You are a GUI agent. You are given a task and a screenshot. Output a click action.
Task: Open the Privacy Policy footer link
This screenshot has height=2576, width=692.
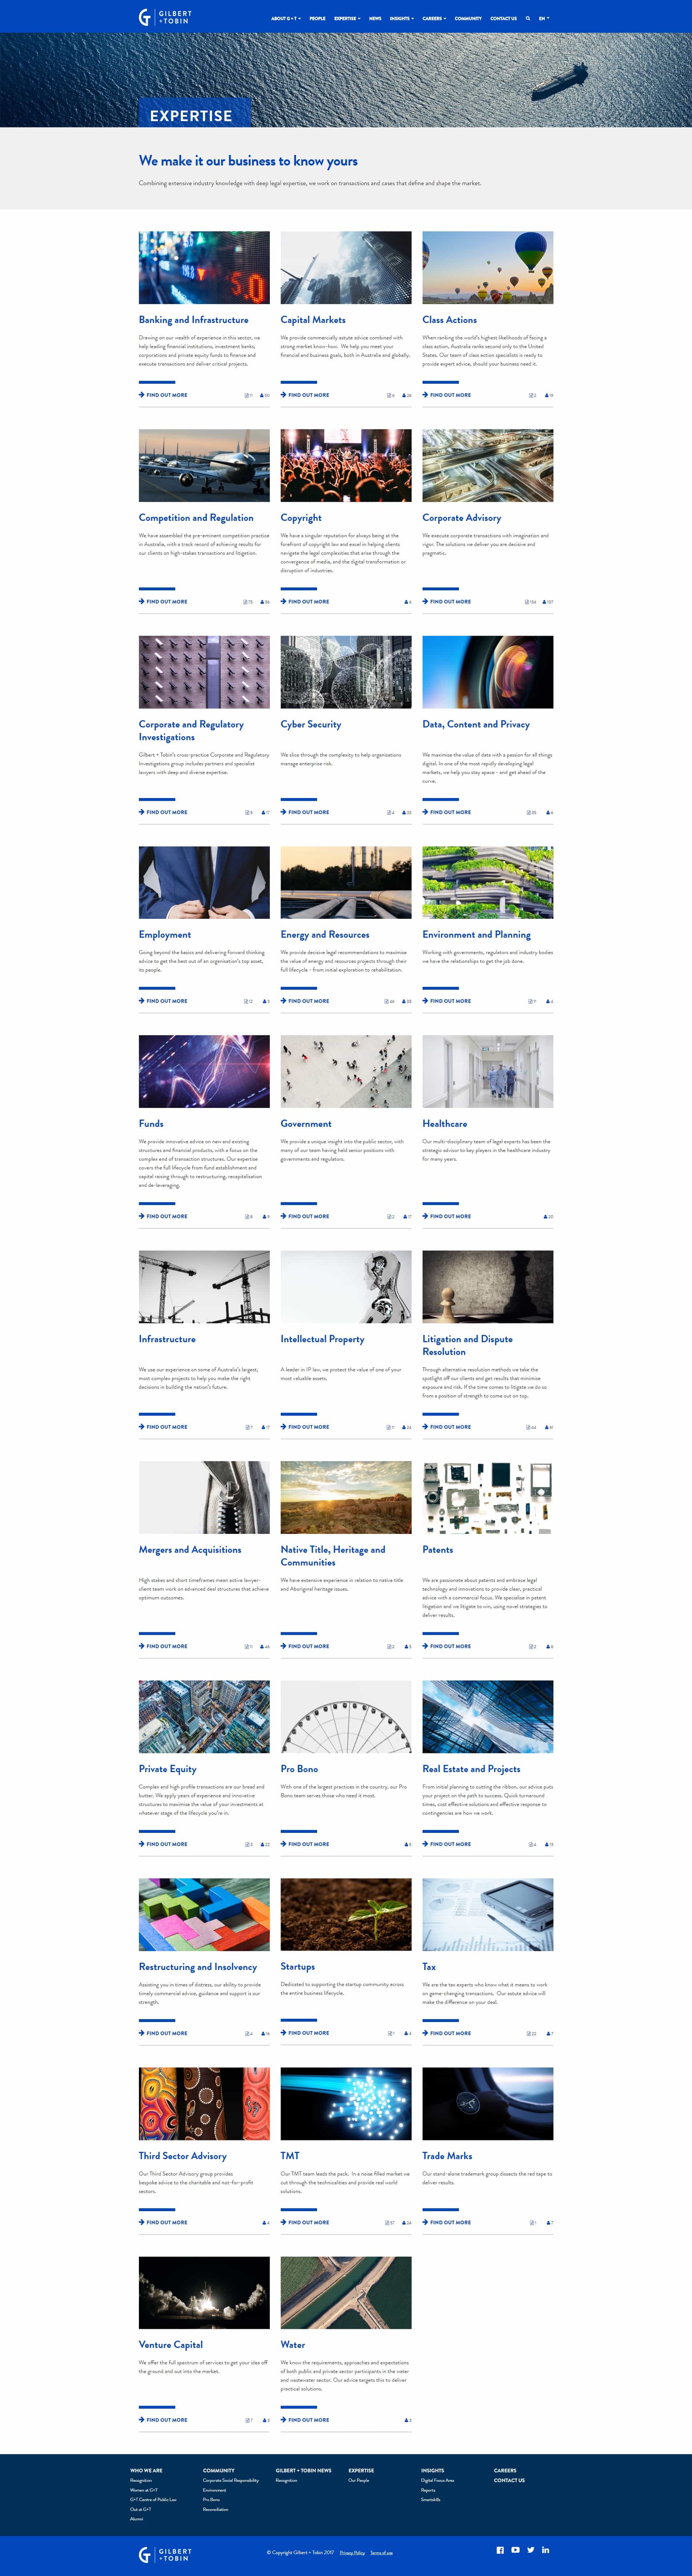[x=352, y=2553]
